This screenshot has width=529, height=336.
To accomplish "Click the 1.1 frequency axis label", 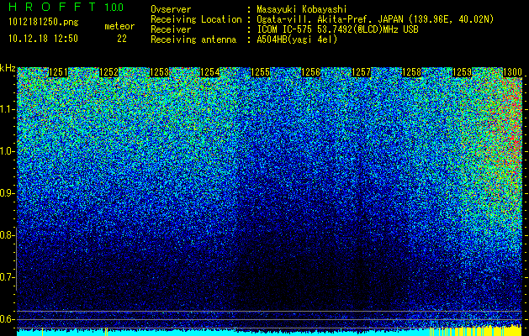I will [8, 109].
